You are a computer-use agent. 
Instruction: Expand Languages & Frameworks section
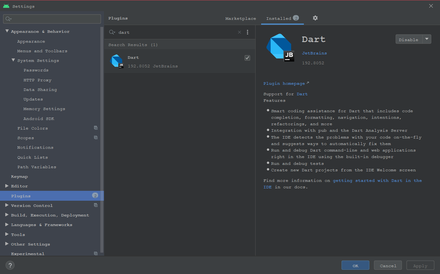pyautogui.click(x=7, y=225)
